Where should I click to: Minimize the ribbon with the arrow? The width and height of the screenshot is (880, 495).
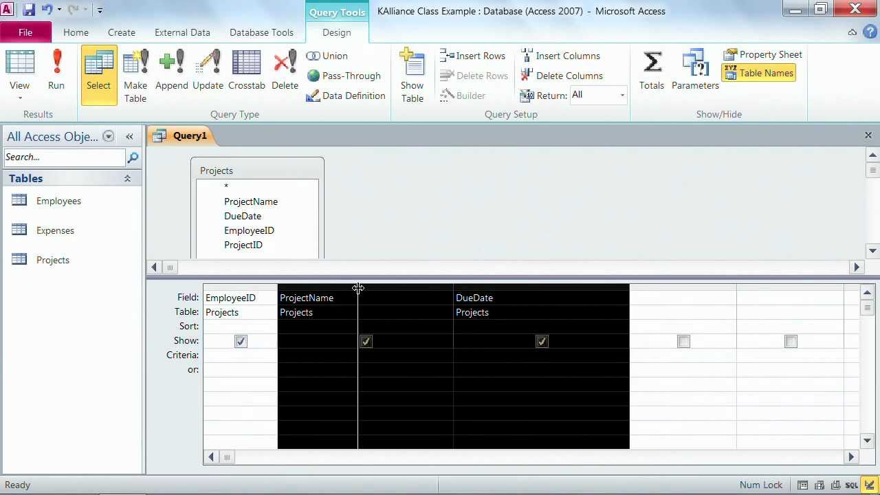coord(852,32)
